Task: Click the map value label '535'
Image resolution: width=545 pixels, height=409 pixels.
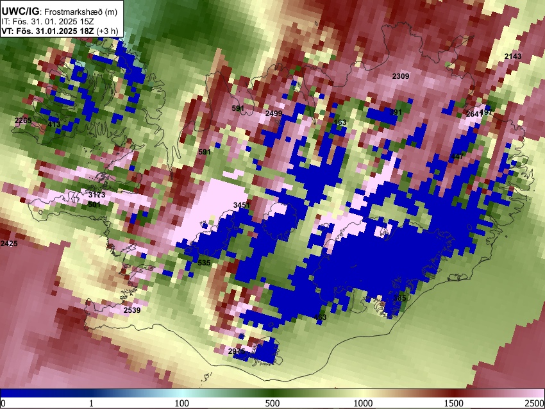Action: coord(204,263)
